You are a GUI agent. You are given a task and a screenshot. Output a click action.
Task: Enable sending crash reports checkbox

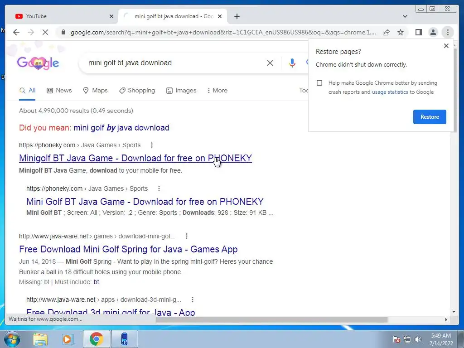(x=319, y=83)
